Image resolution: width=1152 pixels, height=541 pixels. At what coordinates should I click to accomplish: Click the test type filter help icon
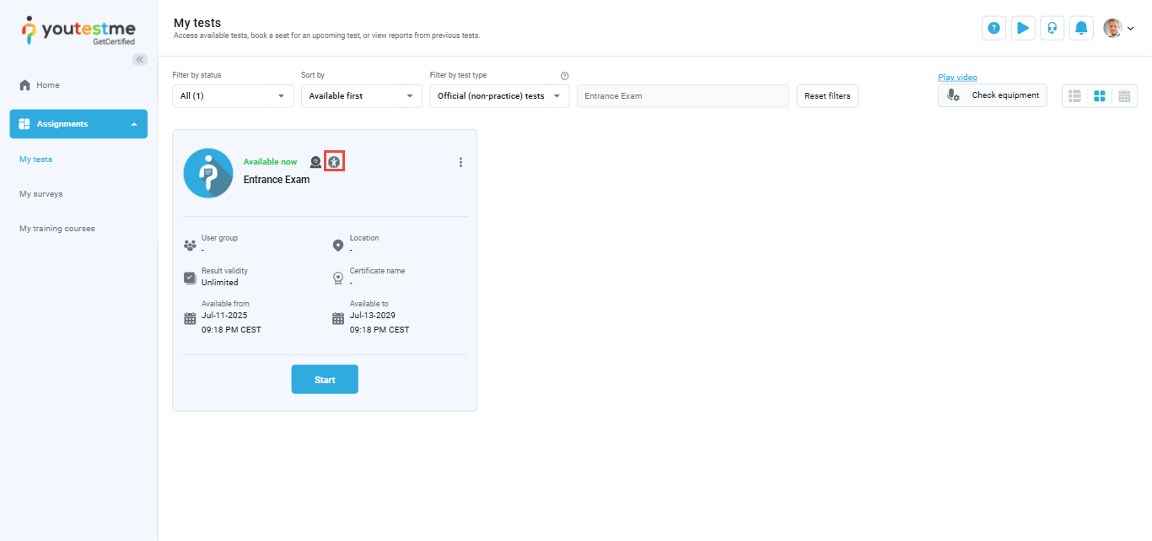pyautogui.click(x=564, y=76)
